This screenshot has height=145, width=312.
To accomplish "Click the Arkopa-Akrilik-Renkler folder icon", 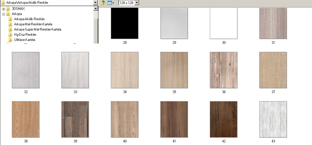I will coord(10,19).
